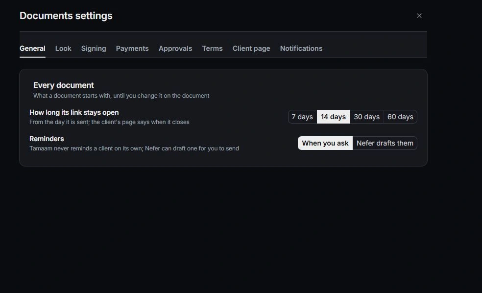Pick 30 days for link expiry
Screen dimensions: 482x293
pyautogui.click(x=366, y=117)
